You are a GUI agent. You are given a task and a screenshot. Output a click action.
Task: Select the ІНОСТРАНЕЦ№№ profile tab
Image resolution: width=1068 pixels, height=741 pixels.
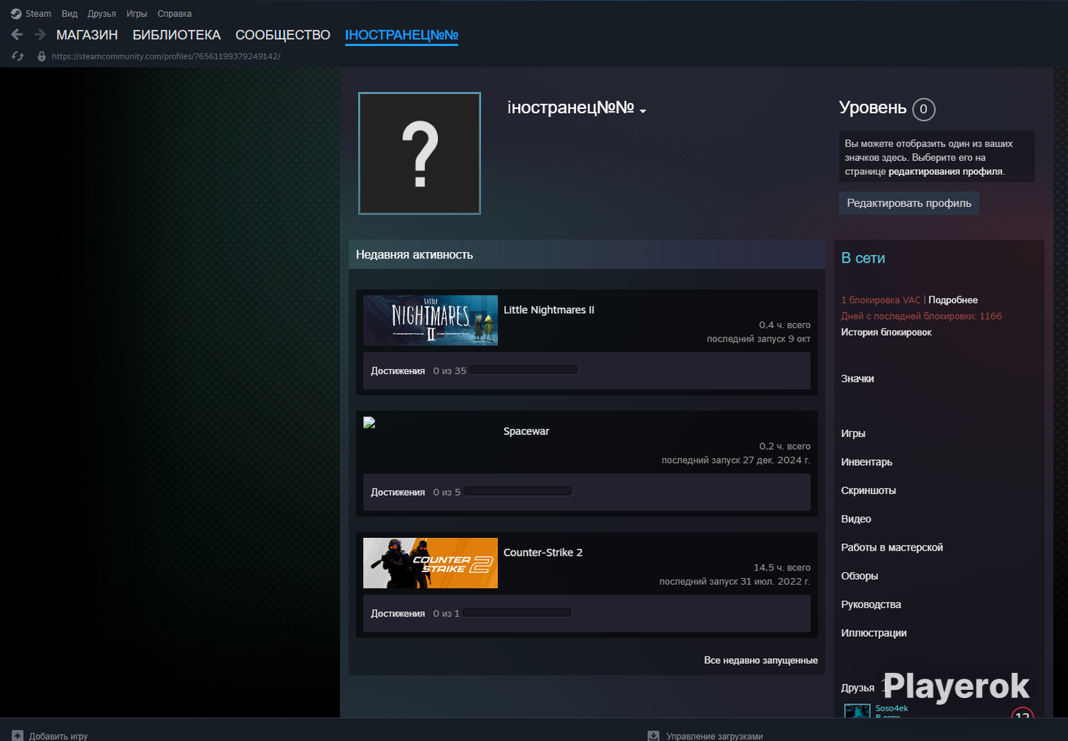402,35
